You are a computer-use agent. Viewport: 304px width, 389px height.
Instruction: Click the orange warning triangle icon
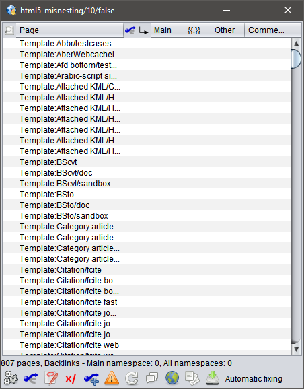point(112,378)
